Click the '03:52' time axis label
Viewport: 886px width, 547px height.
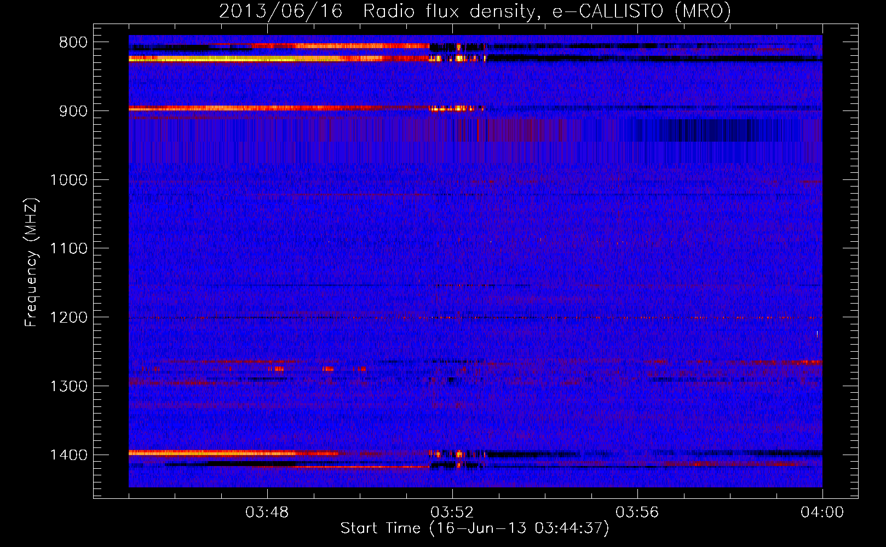(x=452, y=513)
